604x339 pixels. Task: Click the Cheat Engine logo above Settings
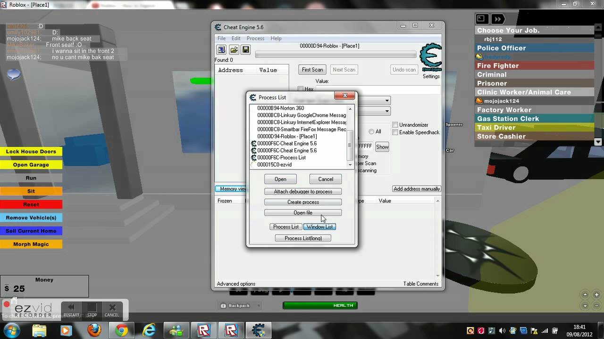point(430,57)
